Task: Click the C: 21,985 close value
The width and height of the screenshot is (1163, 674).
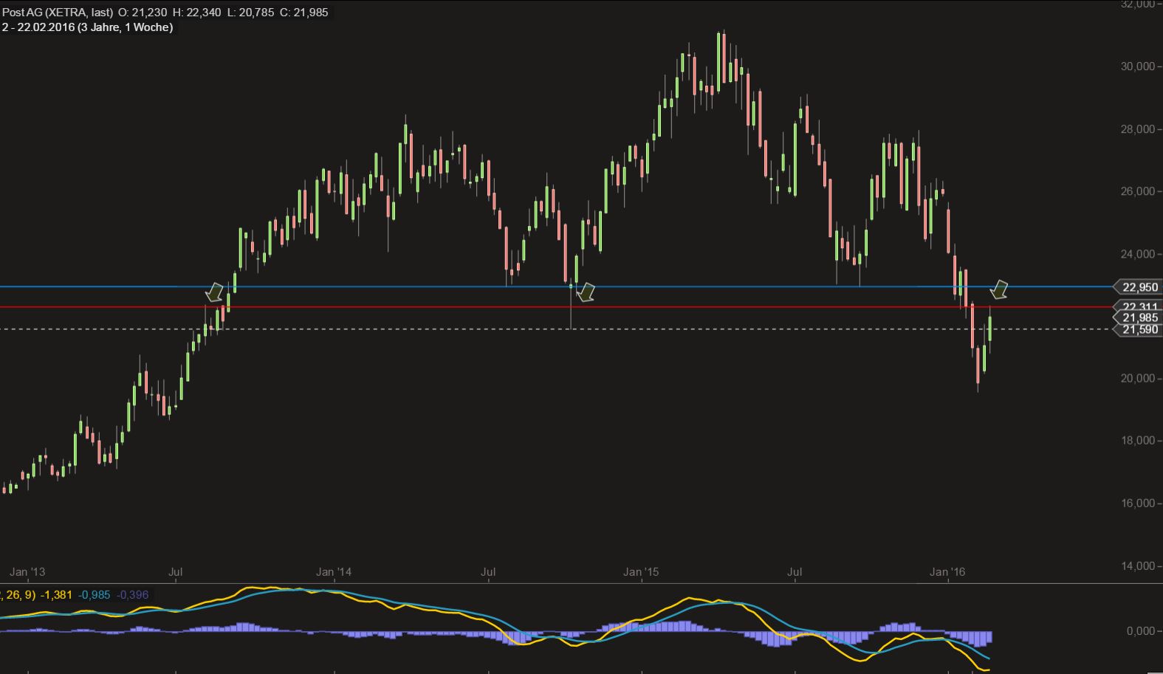Action: (x=303, y=12)
